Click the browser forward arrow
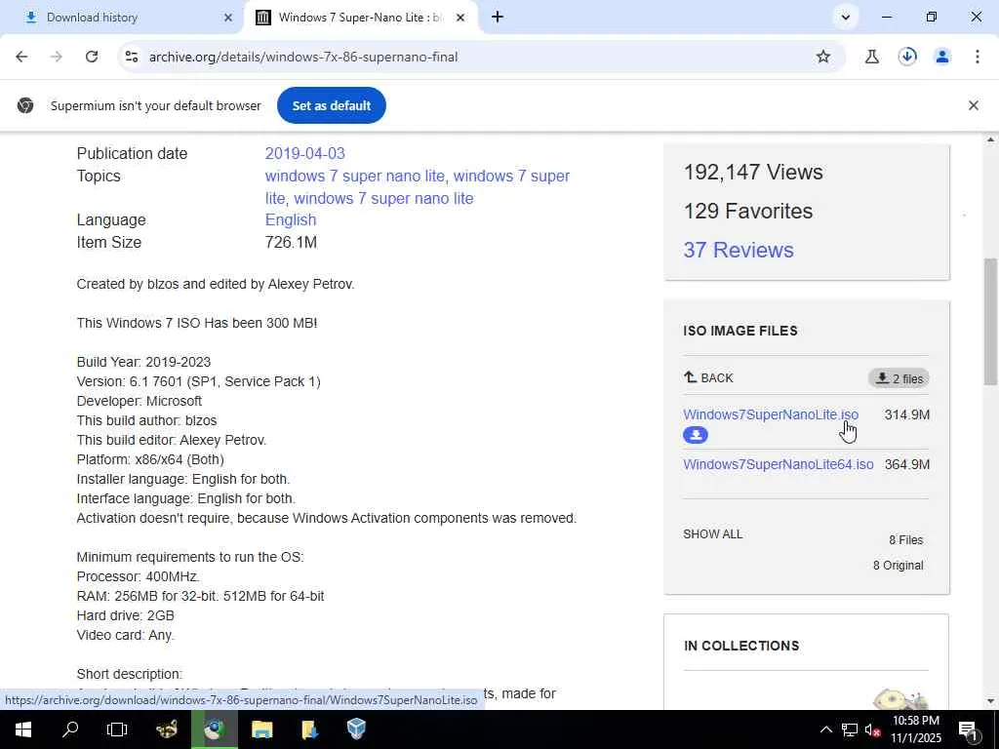 point(56,57)
